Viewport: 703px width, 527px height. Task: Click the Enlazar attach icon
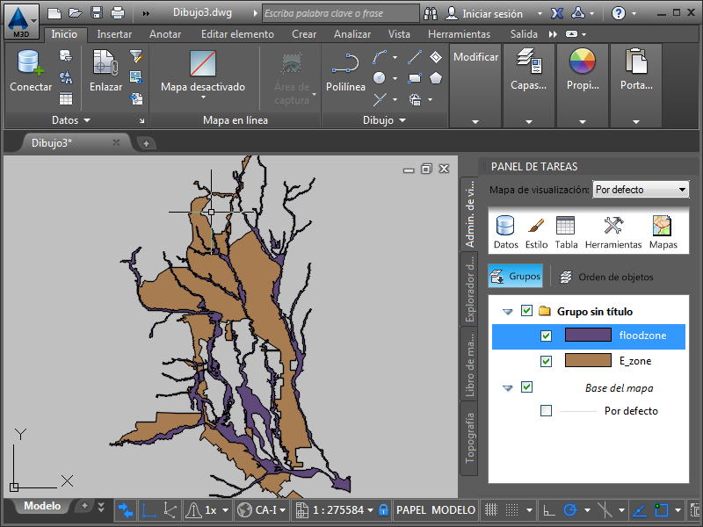click(x=105, y=70)
